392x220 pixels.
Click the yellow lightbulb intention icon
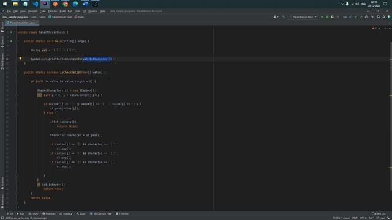(x=20, y=59)
